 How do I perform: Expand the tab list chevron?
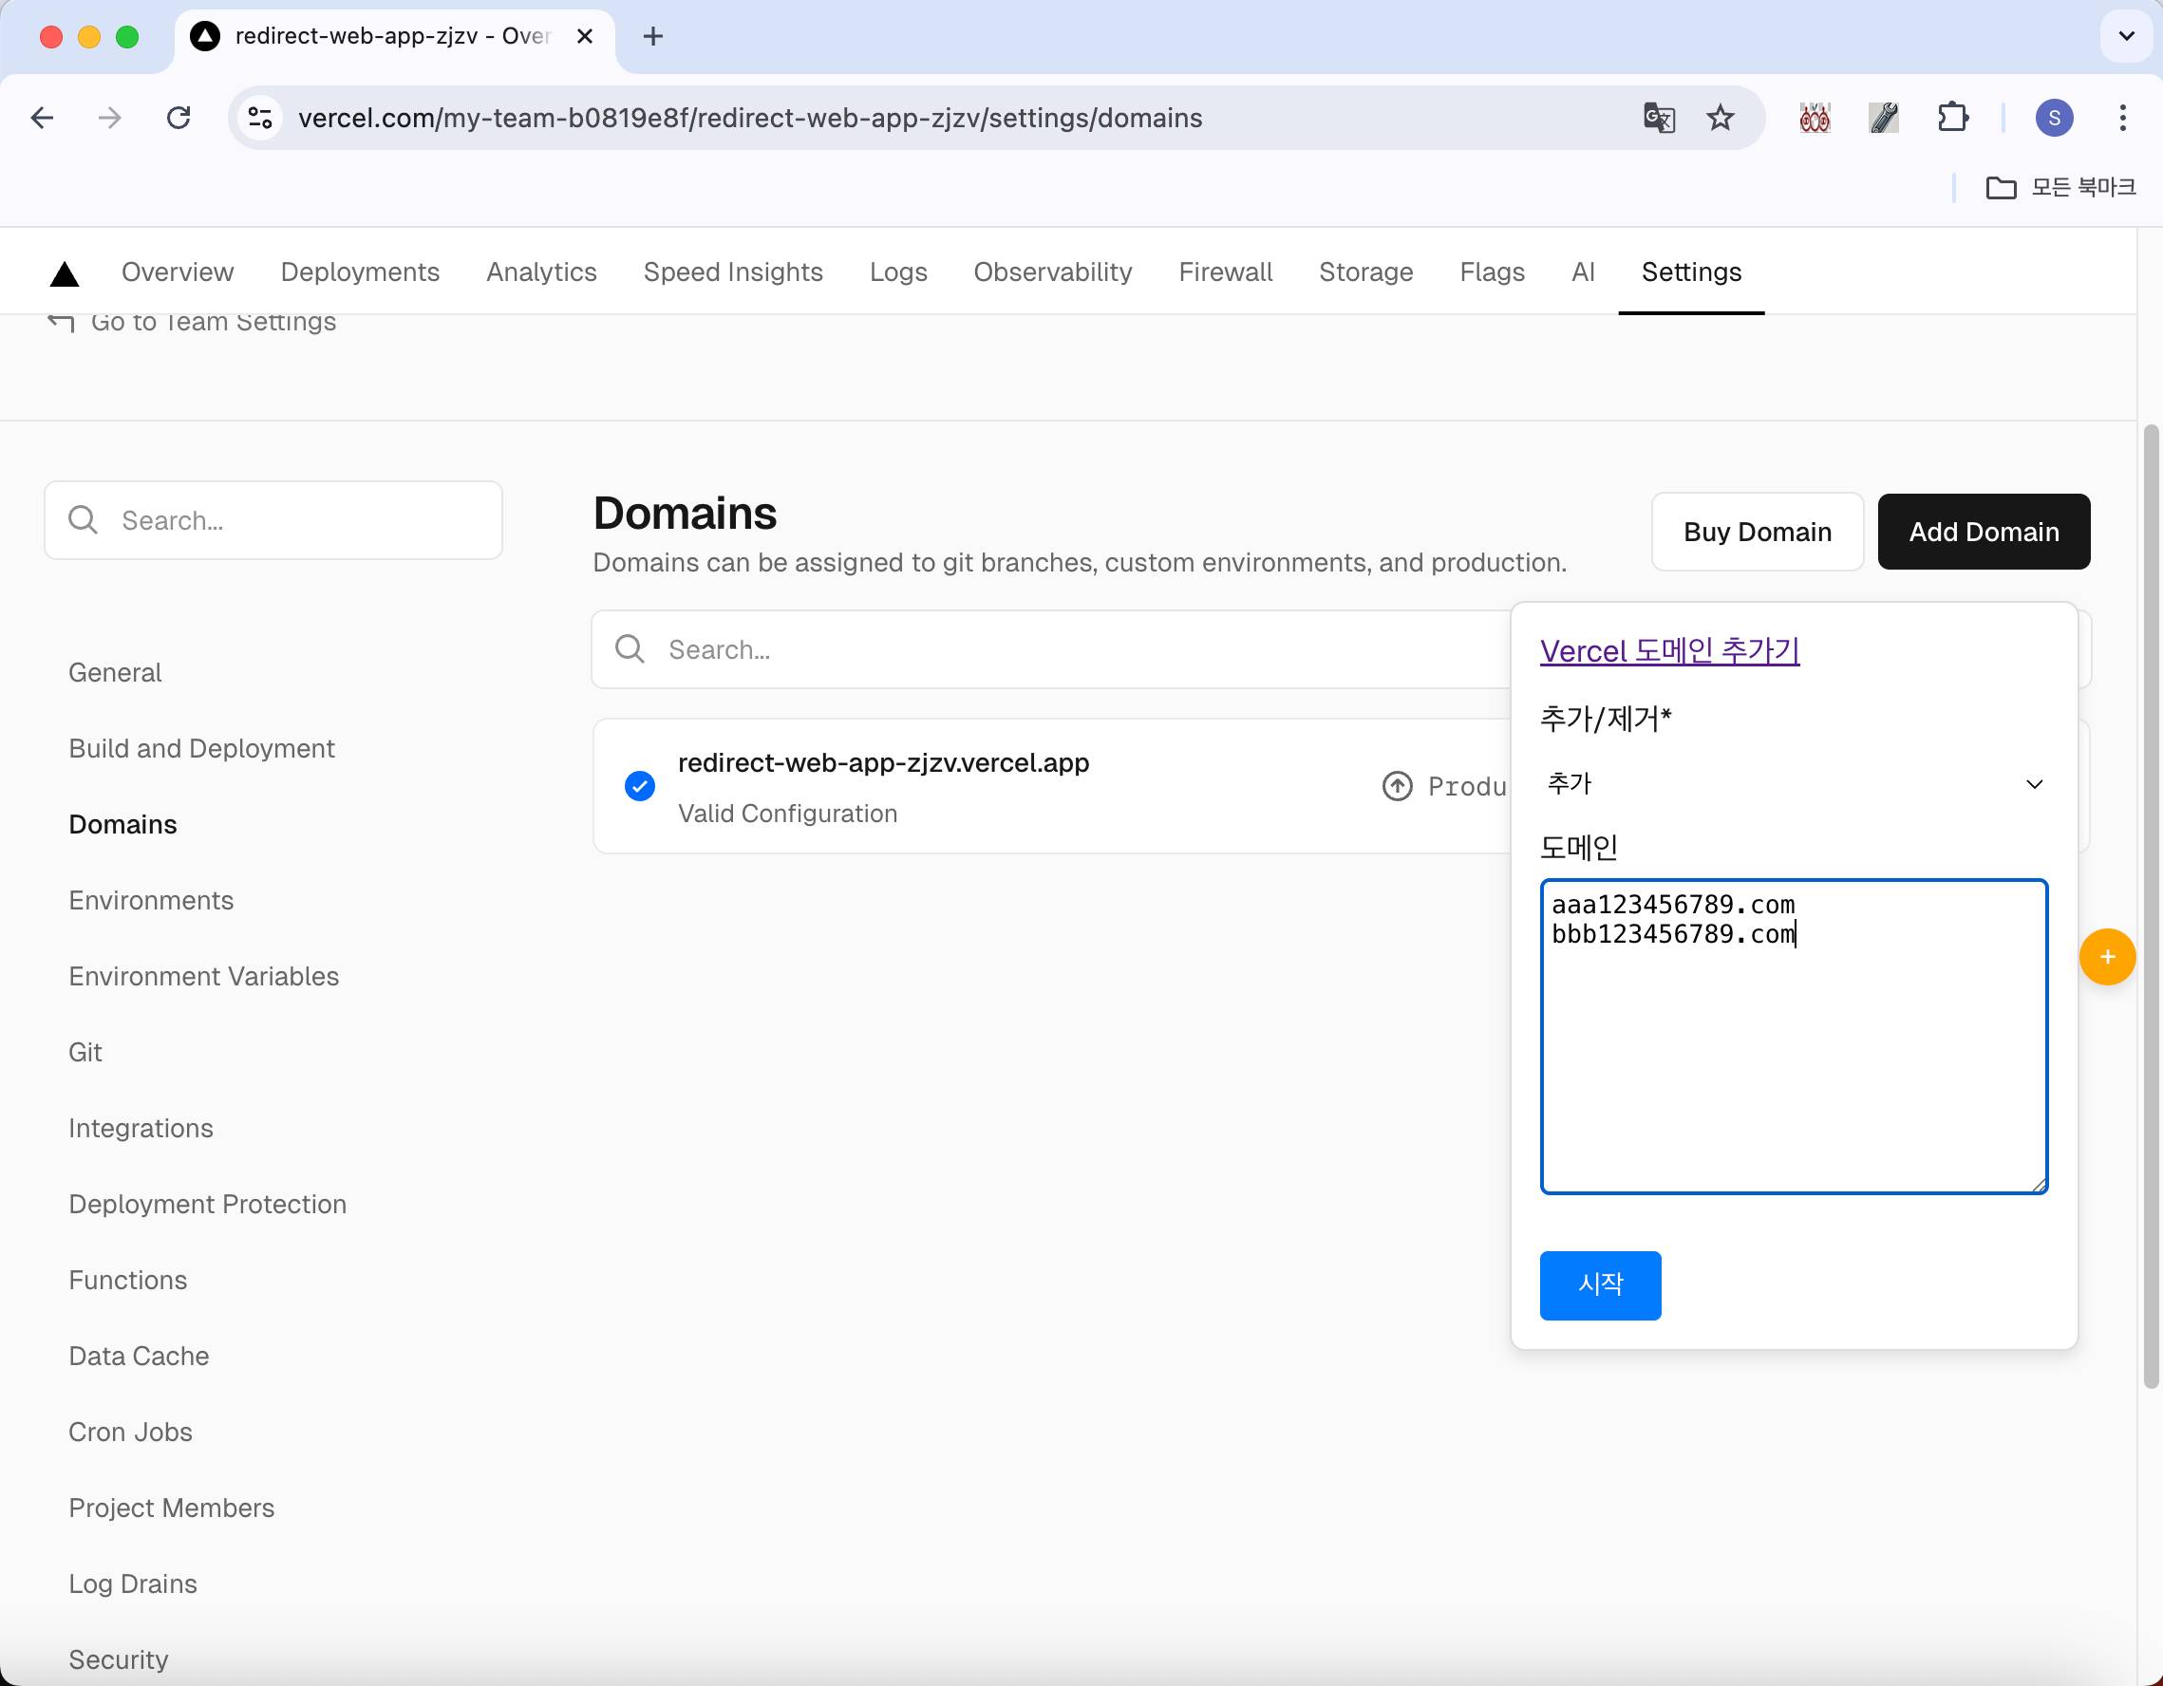(2125, 37)
